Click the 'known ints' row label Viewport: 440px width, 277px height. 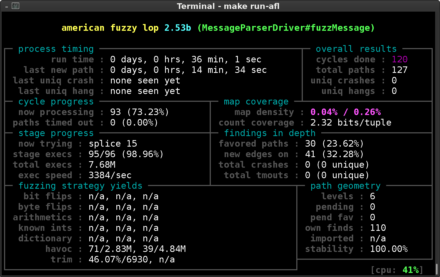pos(45,228)
